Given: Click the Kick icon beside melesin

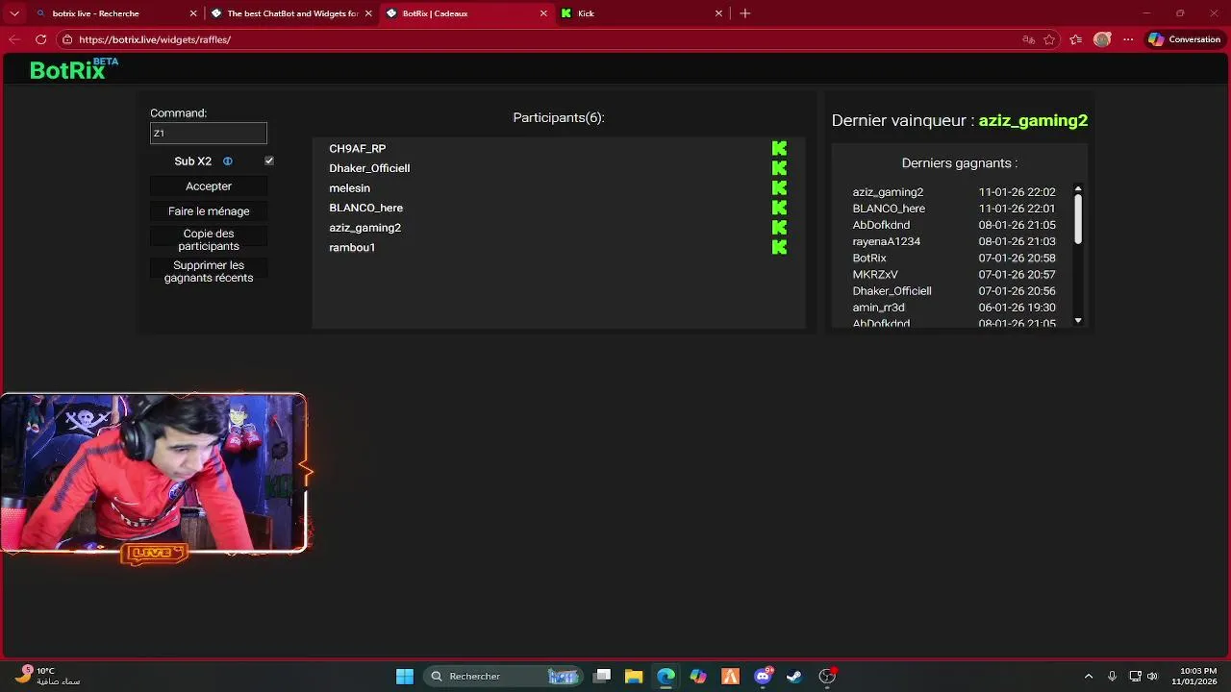Looking at the screenshot, I should point(779,187).
